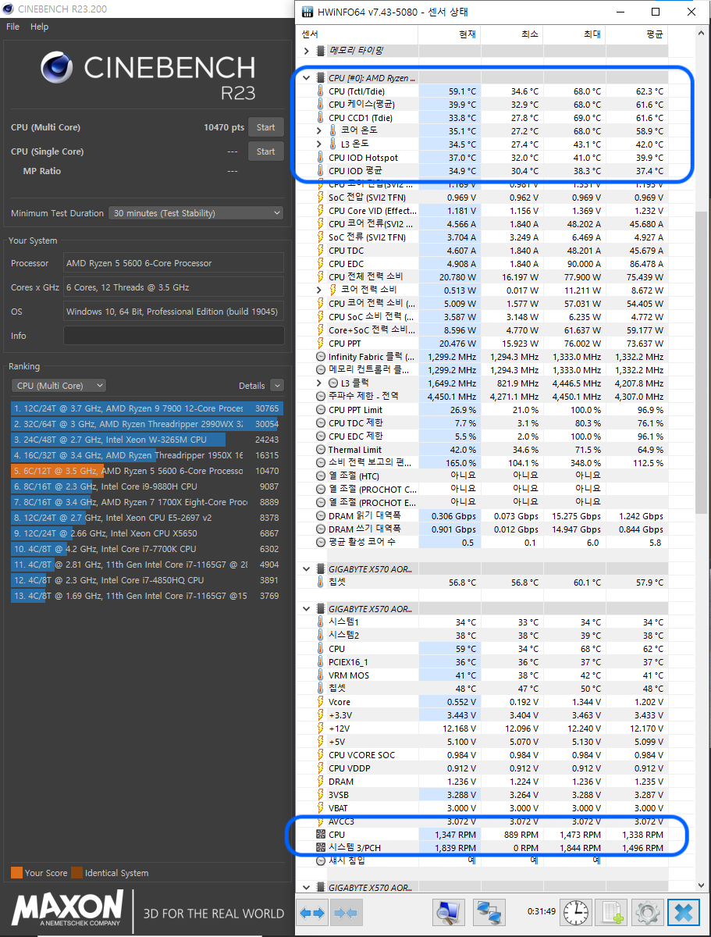Collapse the first GIGABYTE X570 AOR group with 칩셋
711x937 pixels.
click(307, 569)
